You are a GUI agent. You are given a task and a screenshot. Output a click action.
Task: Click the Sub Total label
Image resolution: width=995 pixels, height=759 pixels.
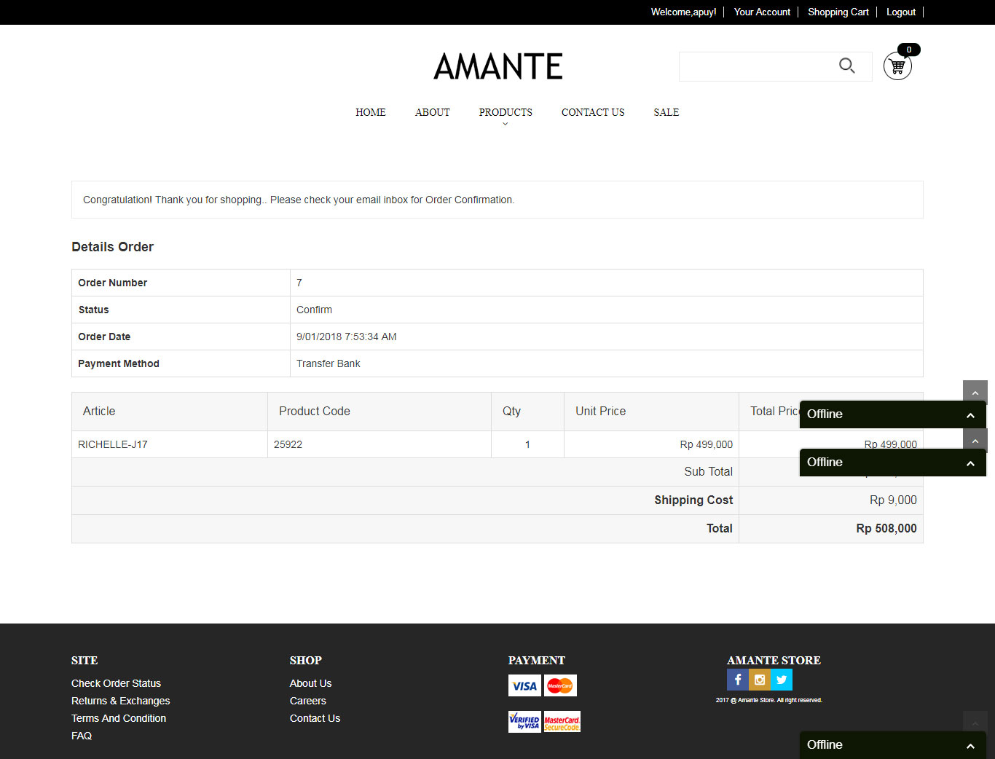point(708,471)
